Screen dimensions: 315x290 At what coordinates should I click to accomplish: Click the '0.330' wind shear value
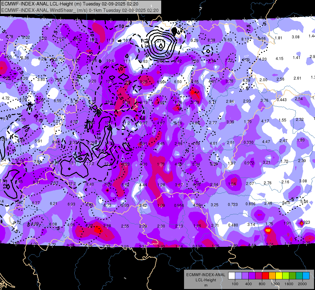248,142
